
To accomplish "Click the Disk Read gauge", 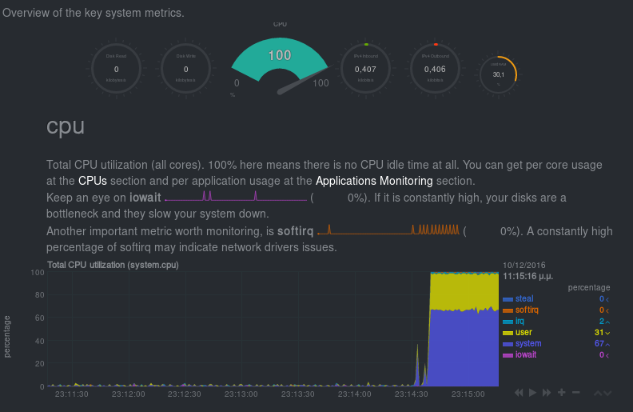I will (x=117, y=69).
